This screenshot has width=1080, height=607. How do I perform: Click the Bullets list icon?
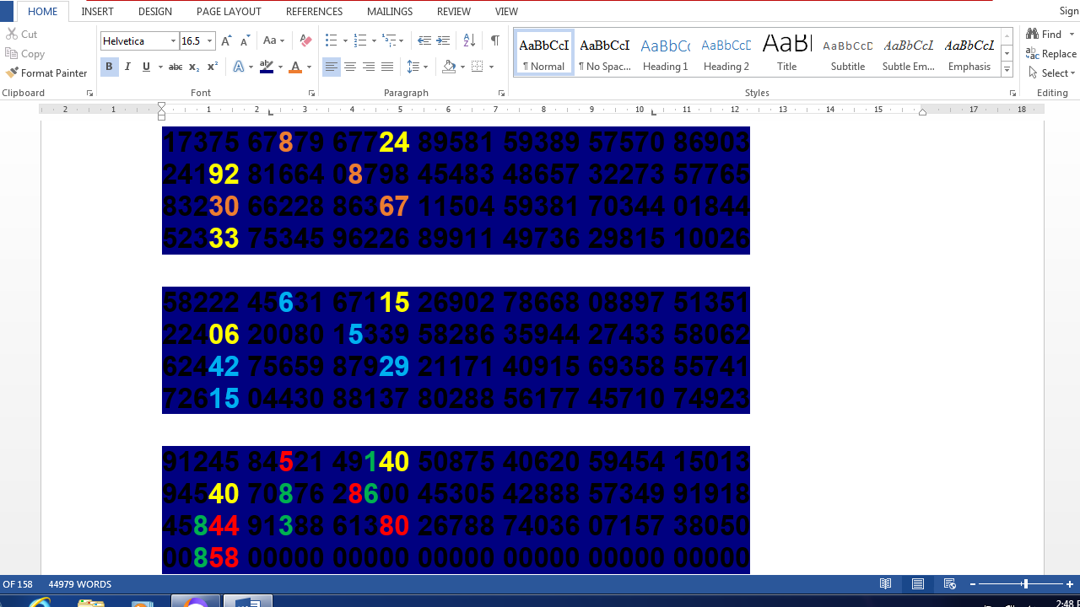click(x=331, y=40)
